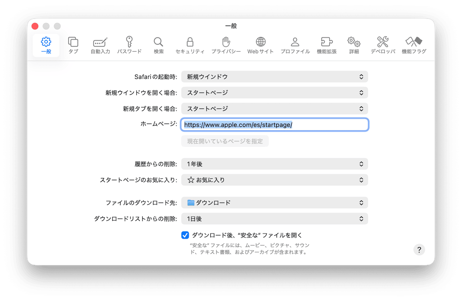
Task: Open the 詳細 (Advanced) gears pane
Action: (354, 46)
